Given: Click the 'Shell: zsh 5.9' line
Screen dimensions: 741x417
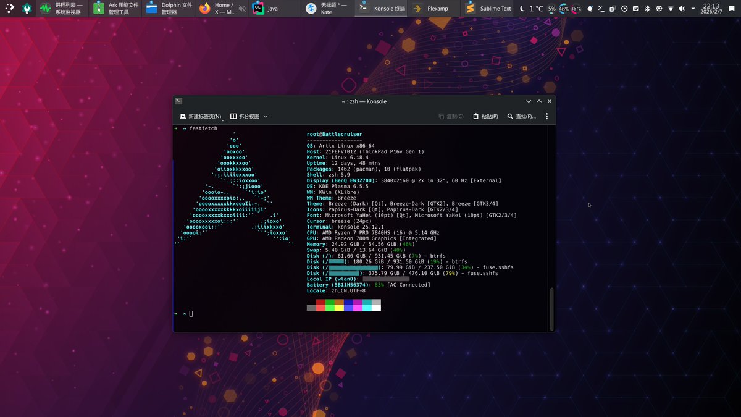Looking at the screenshot, I should [329, 175].
